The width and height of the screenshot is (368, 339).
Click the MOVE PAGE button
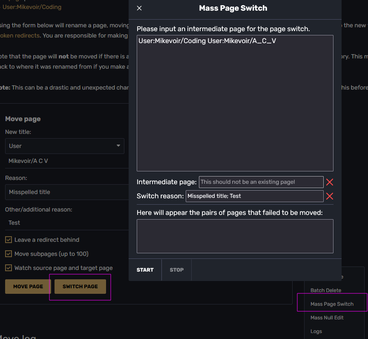tap(28, 287)
